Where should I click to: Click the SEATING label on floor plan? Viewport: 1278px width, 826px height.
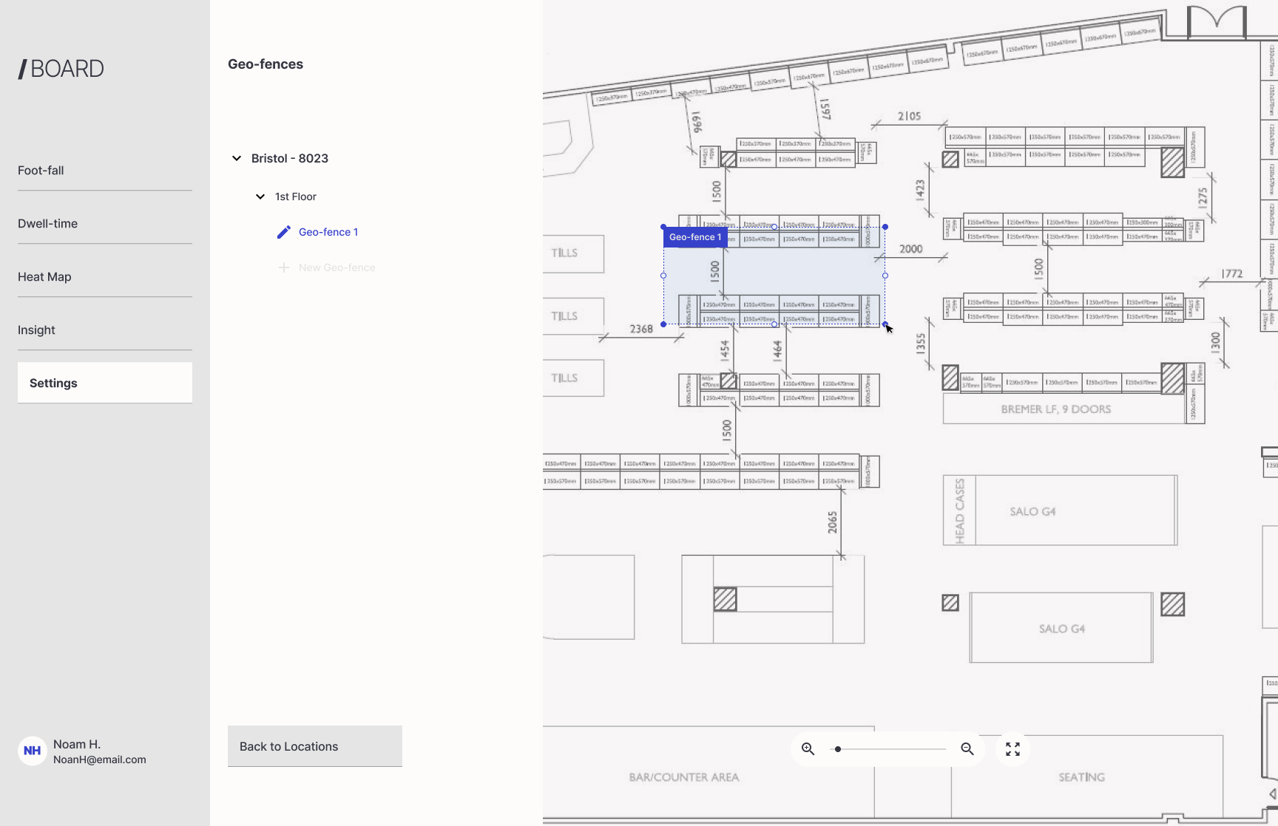1082,777
